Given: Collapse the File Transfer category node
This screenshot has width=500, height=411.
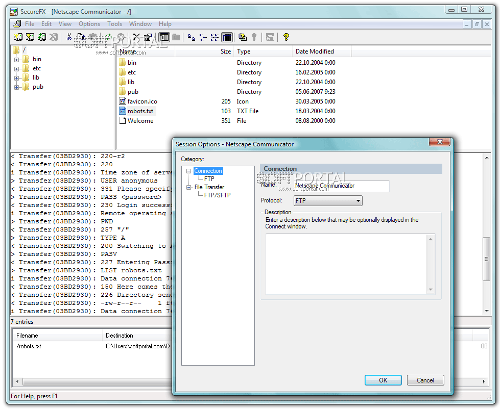Looking at the screenshot, I should (189, 187).
